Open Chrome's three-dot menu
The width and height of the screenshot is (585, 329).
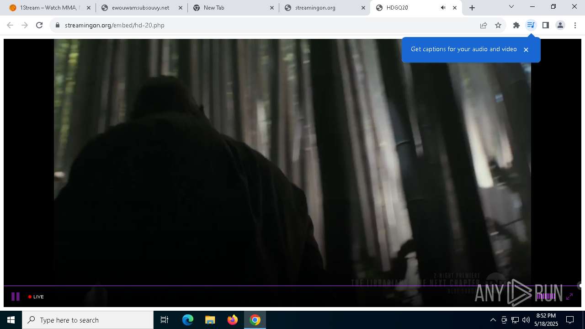point(575,25)
